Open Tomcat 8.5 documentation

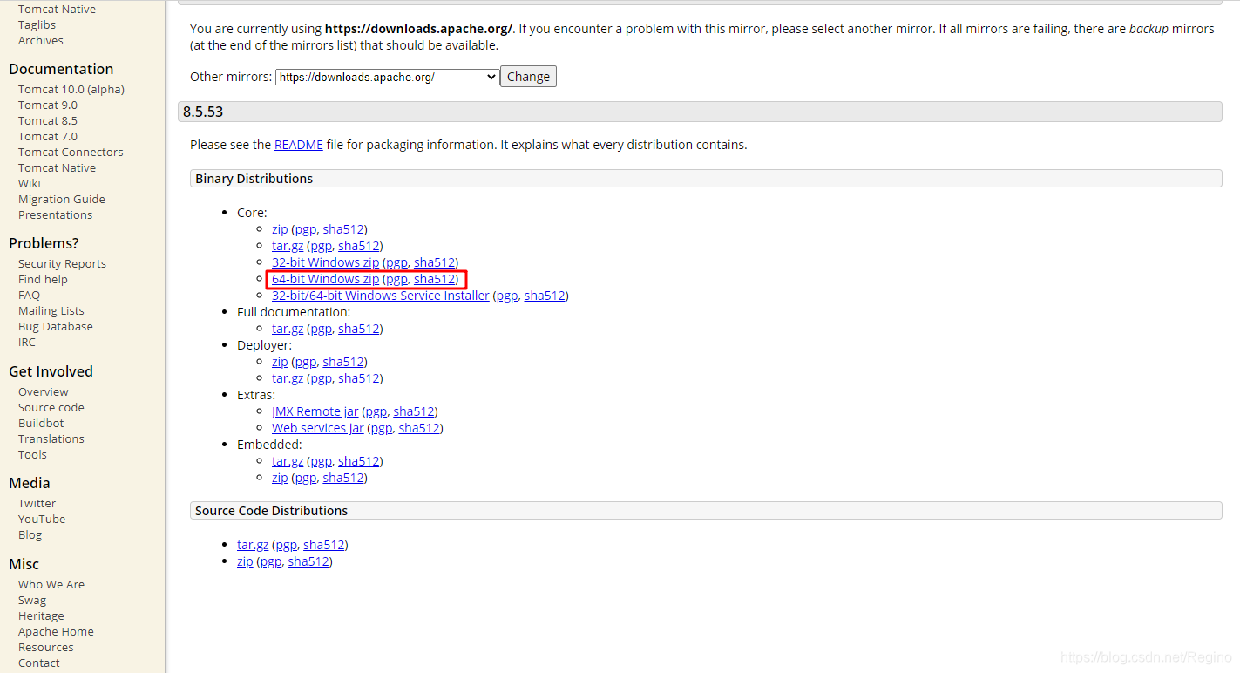click(48, 121)
